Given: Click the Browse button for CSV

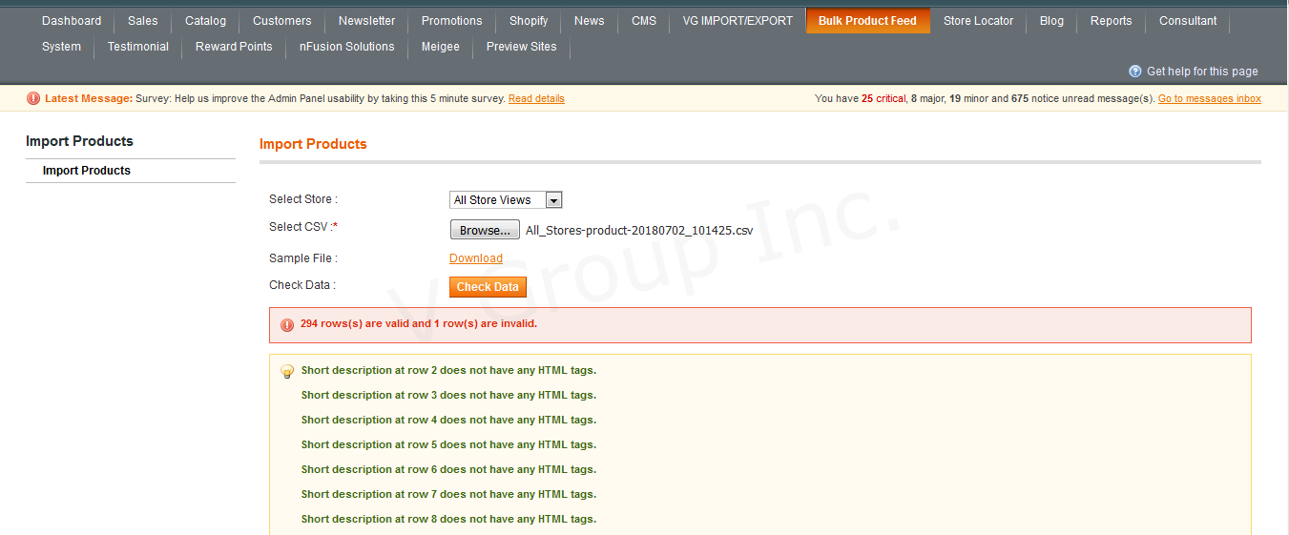Looking at the screenshot, I should (x=485, y=230).
